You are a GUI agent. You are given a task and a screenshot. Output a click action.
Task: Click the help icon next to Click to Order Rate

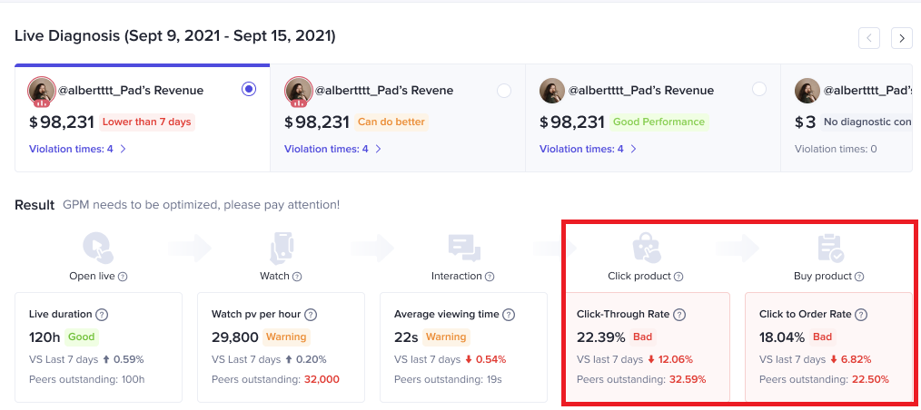861,315
